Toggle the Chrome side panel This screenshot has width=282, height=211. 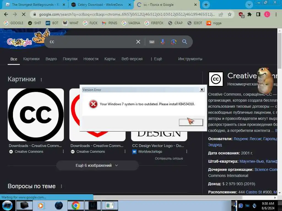258,14
